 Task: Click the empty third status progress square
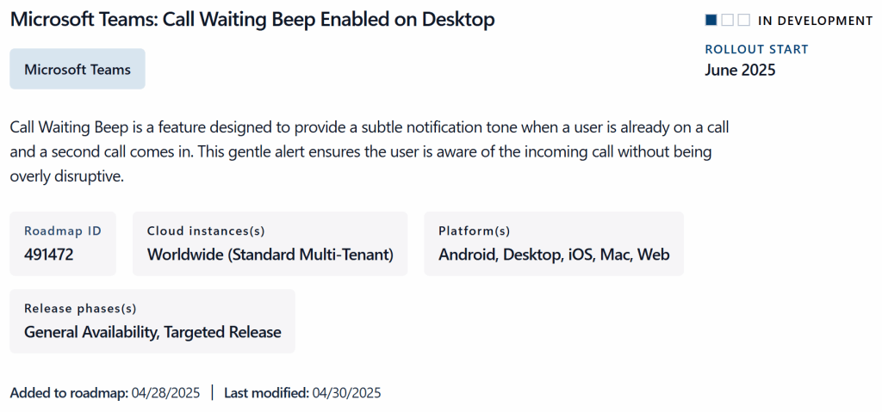743,20
